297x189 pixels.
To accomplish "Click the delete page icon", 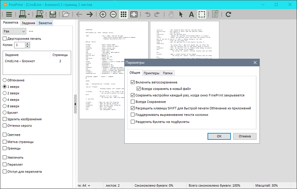I will click(x=215, y=14).
